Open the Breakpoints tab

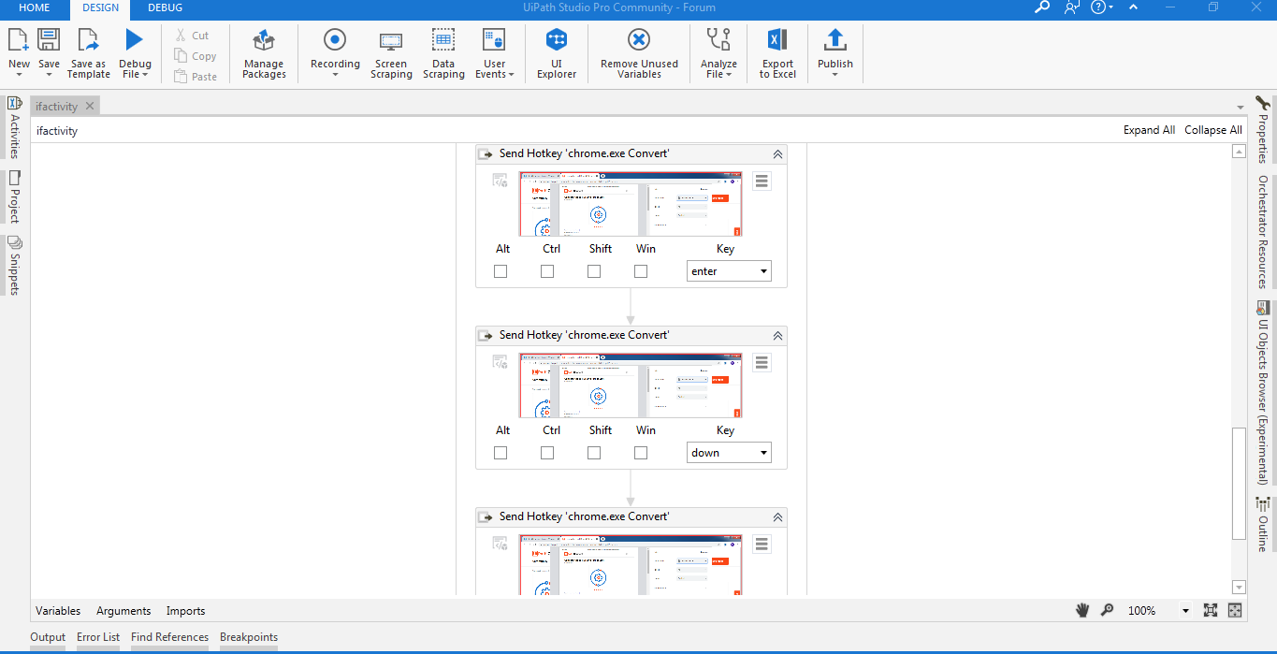(x=249, y=637)
